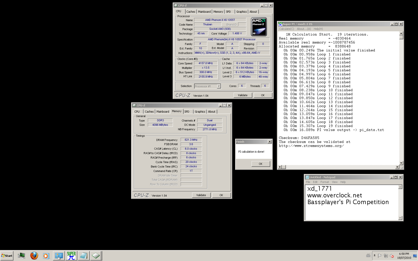Open Firefox from the taskbar

(34, 256)
